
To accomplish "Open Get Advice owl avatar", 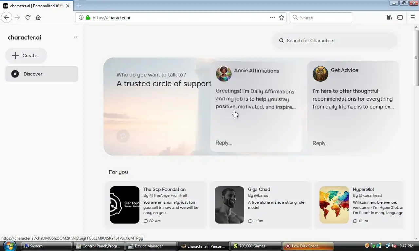I will pos(320,74).
